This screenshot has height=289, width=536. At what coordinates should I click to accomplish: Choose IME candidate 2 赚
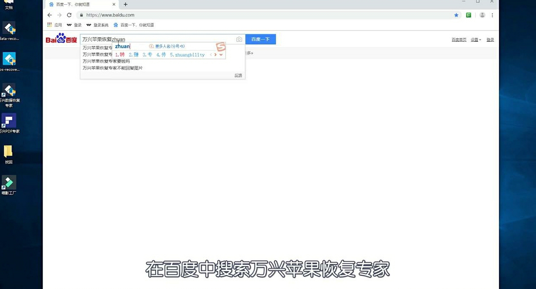[x=134, y=55]
